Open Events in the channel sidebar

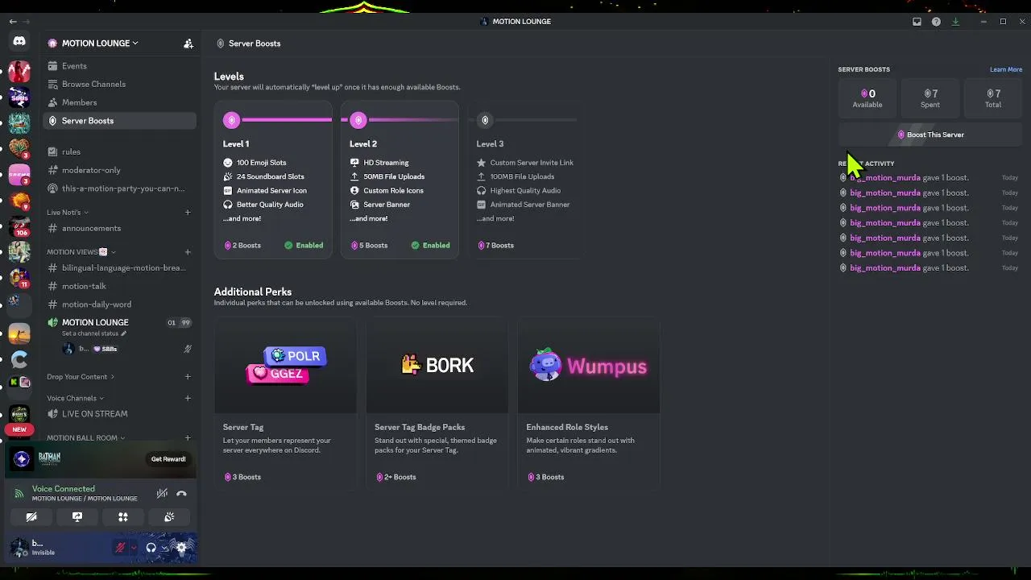[119, 66]
